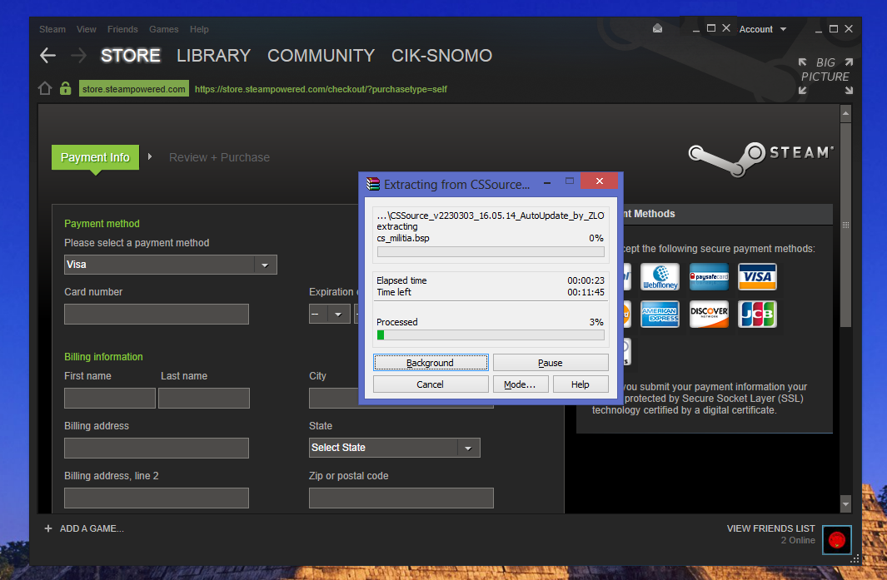Click the Visa payment logo icon
The height and width of the screenshot is (580, 887).
point(757,277)
